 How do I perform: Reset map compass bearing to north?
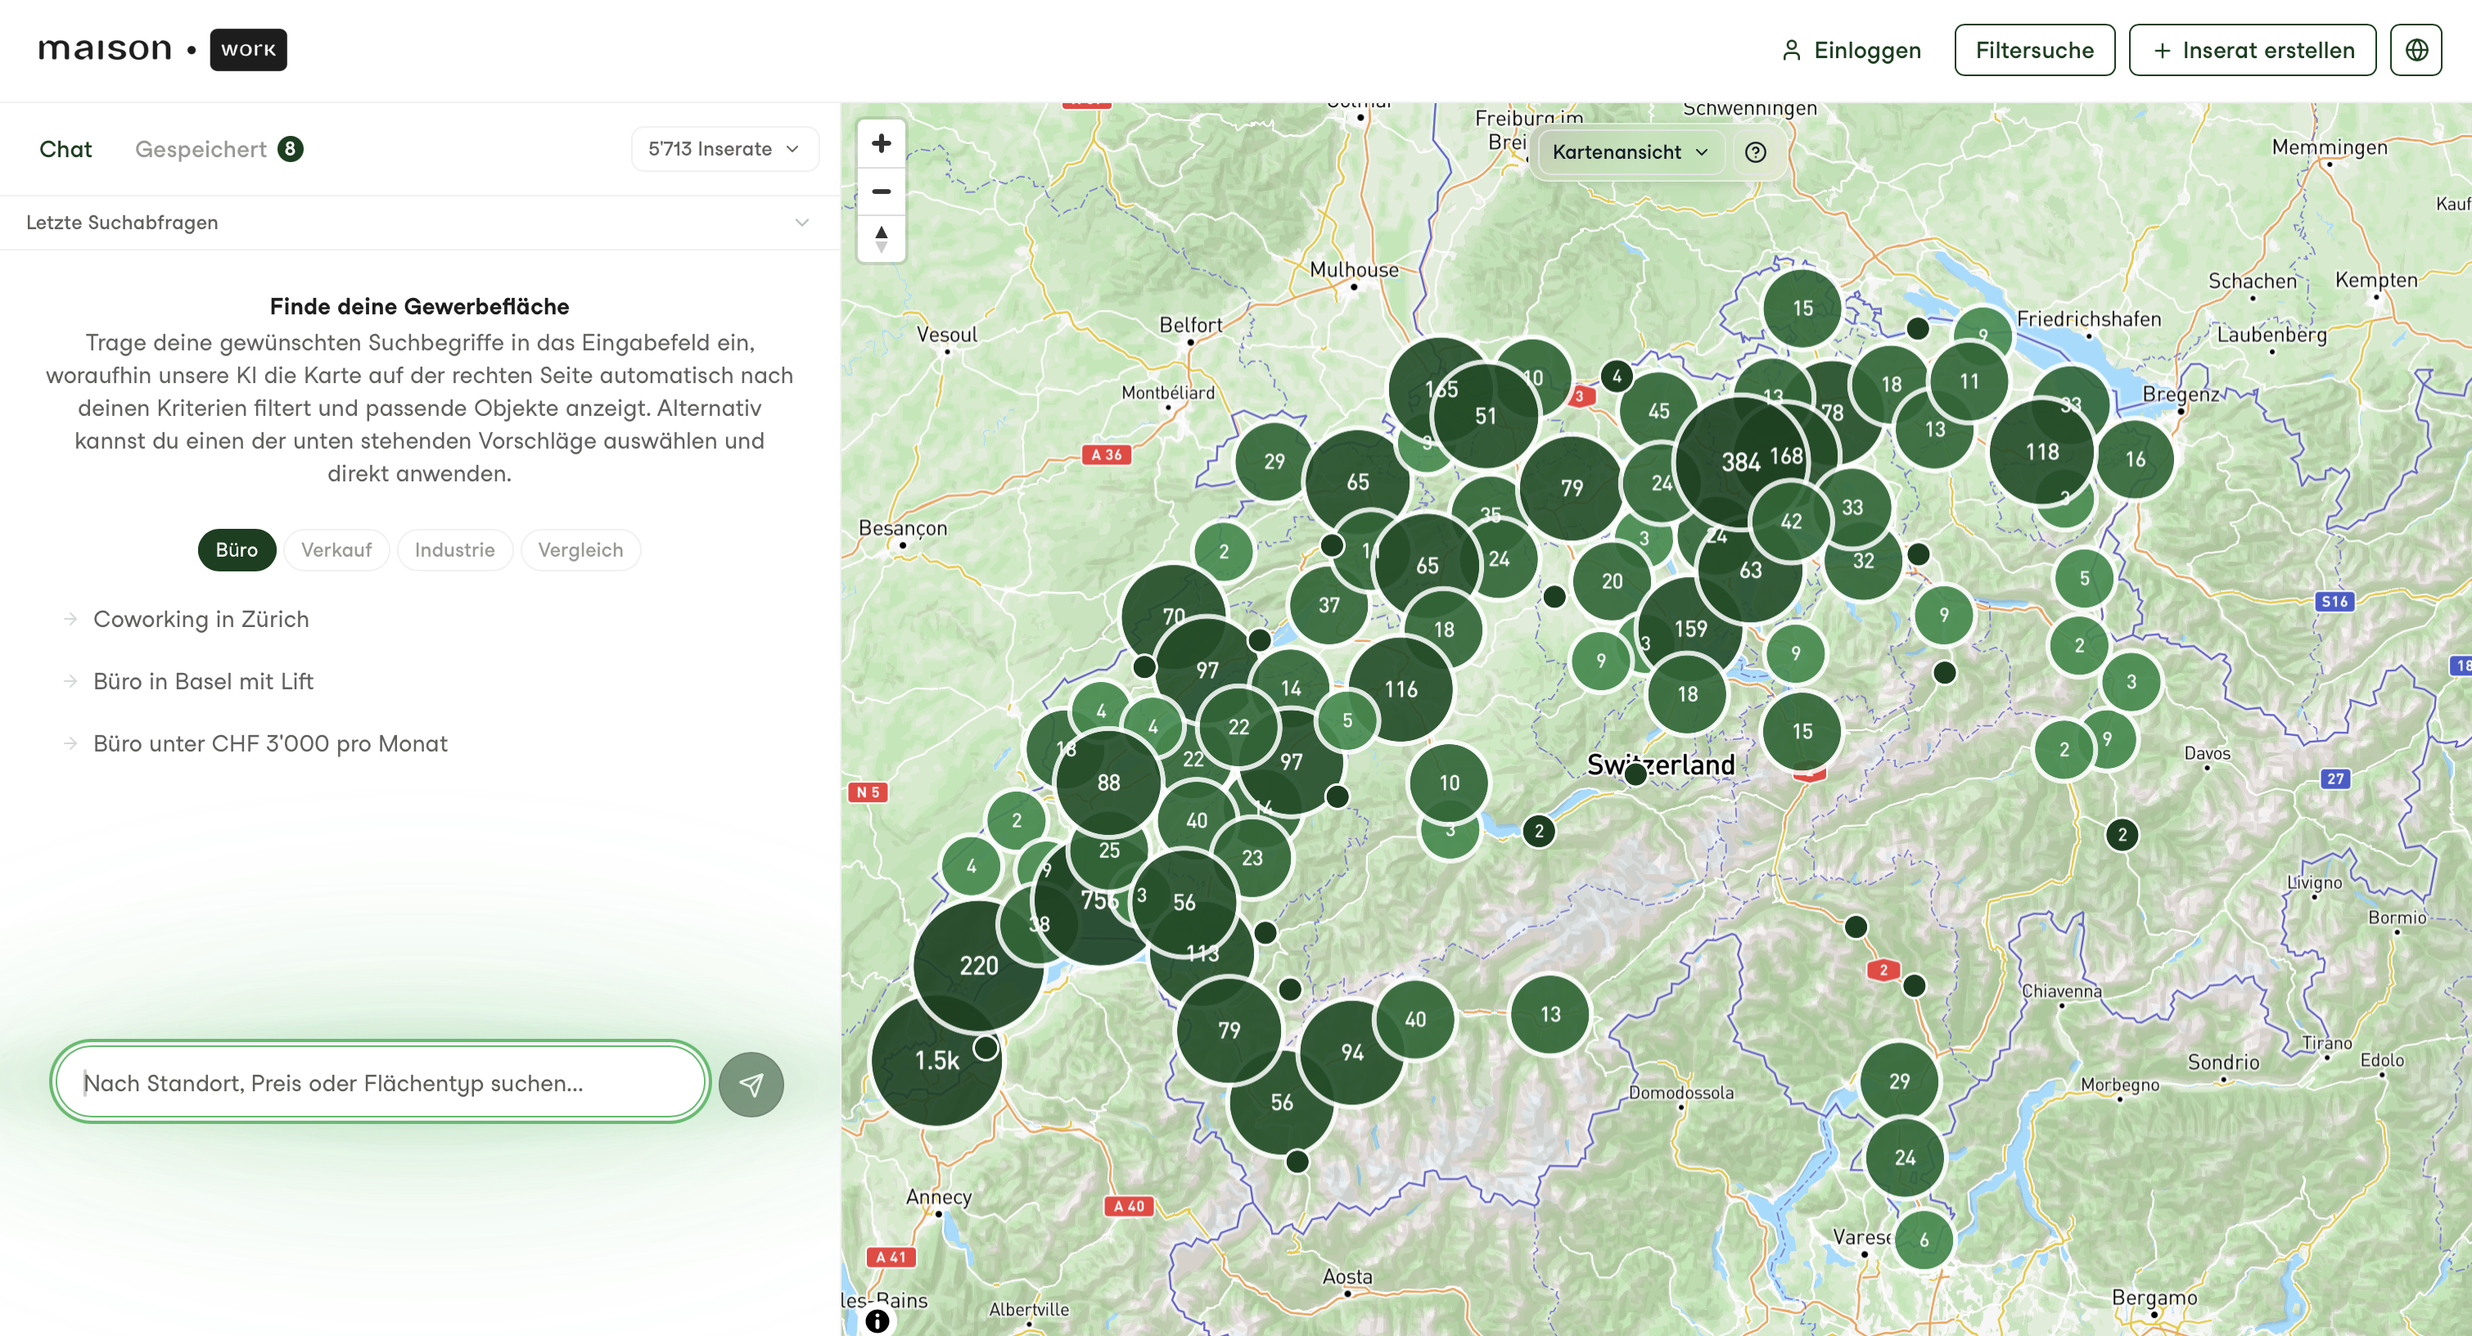881,237
